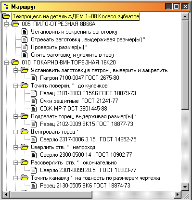Collapse the 010 ТОКАРНО-ВИНТОРЕЗНАЯ 16К20 node
The width and height of the screenshot is (192, 200).
(6, 62)
